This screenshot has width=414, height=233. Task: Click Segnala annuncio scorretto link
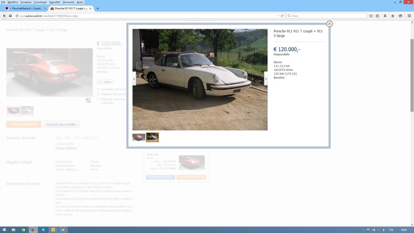click(113, 101)
